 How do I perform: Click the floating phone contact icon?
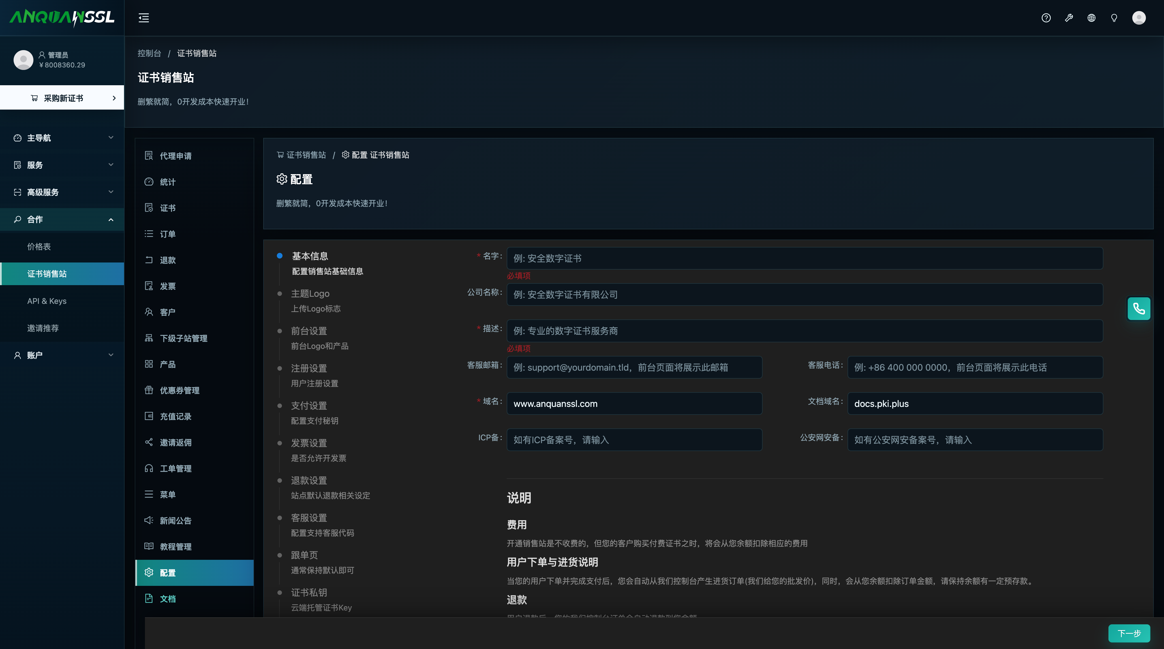pos(1139,309)
